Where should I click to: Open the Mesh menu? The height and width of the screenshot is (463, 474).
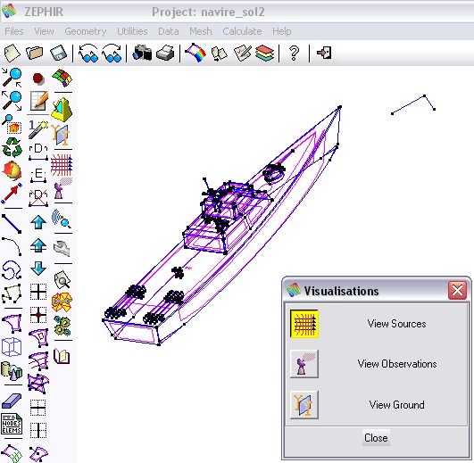coord(201,31)
